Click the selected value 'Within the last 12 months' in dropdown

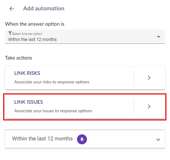coord(32,40)
